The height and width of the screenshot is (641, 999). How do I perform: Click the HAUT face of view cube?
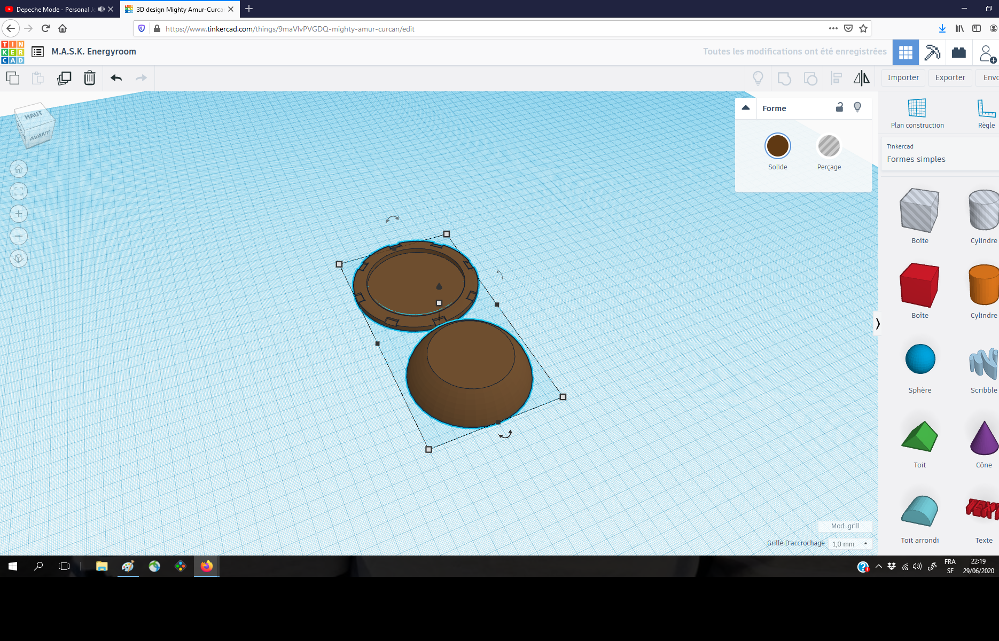click(33, 115)
